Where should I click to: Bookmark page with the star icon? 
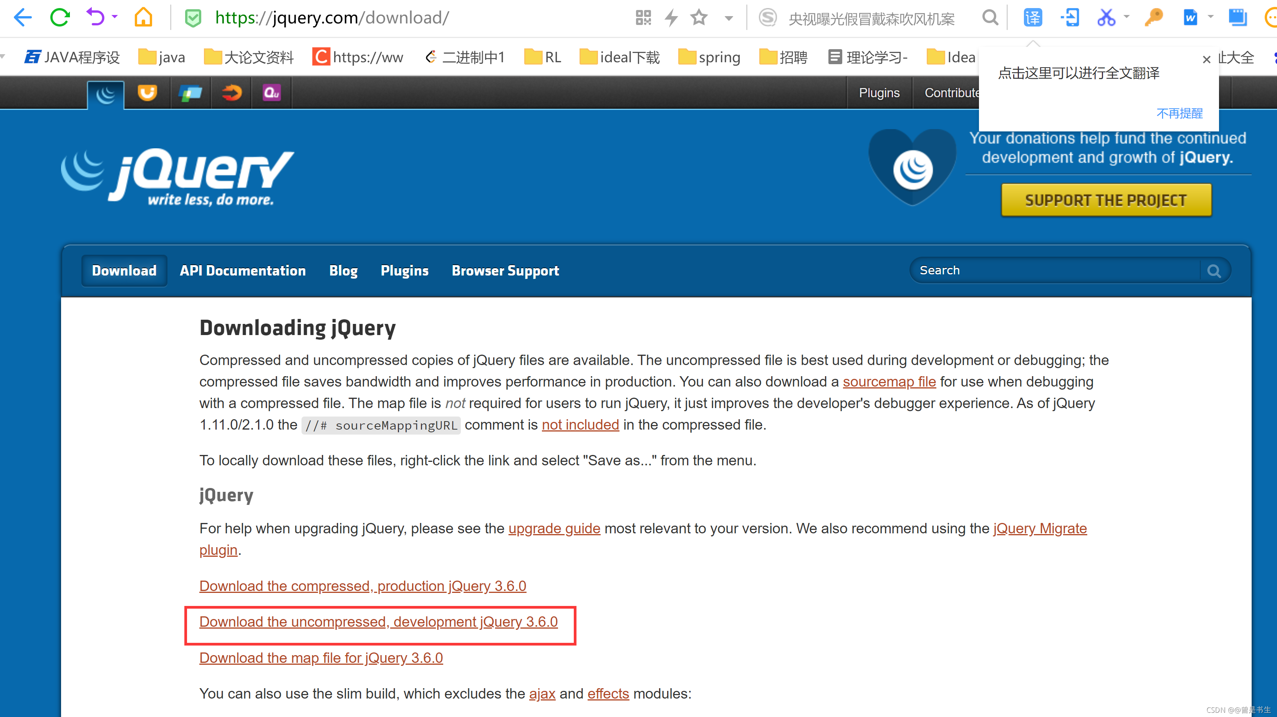(x=699, y=18)
